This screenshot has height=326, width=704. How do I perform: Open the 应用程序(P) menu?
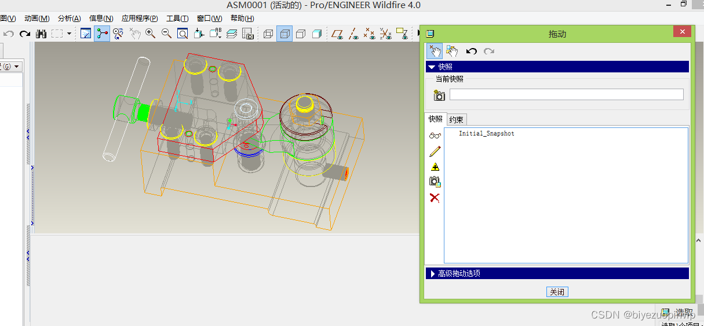click(x=140, y=19)
